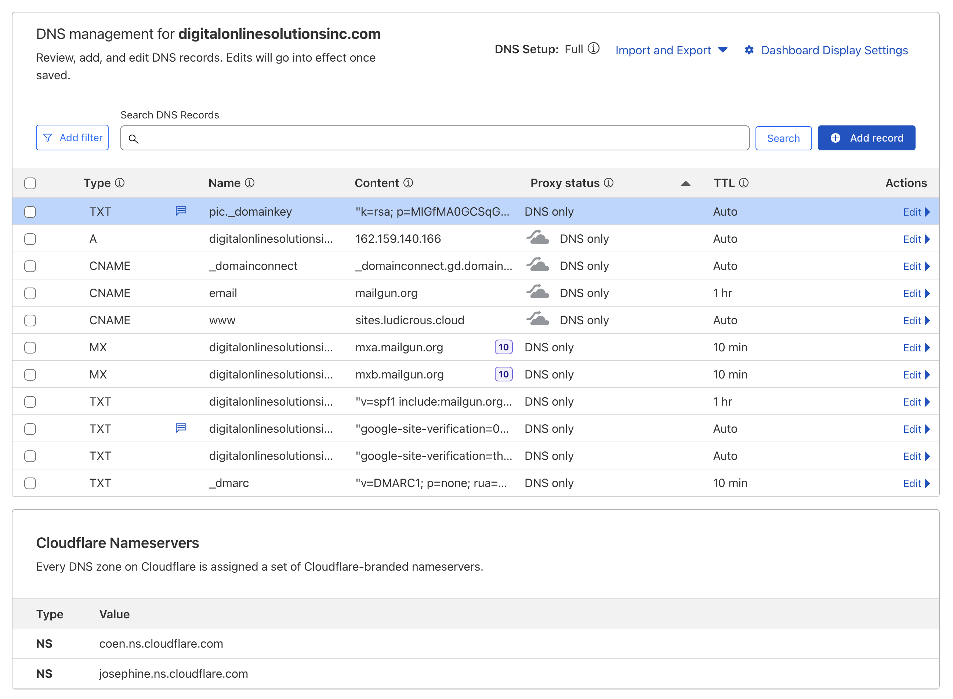Image resolution: width=953 pixels, height=699 pixels.
Task: Select the checkbox for the A record
Action: point(30,239)
